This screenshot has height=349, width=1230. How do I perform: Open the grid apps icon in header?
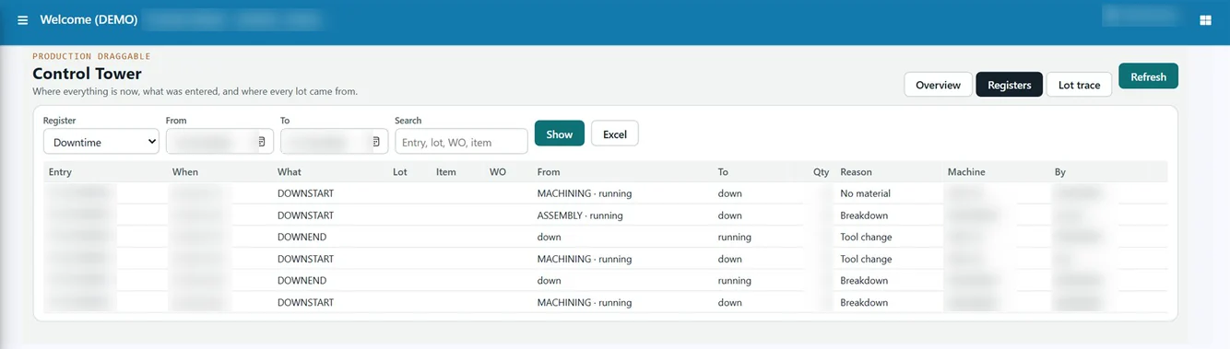1205,20
